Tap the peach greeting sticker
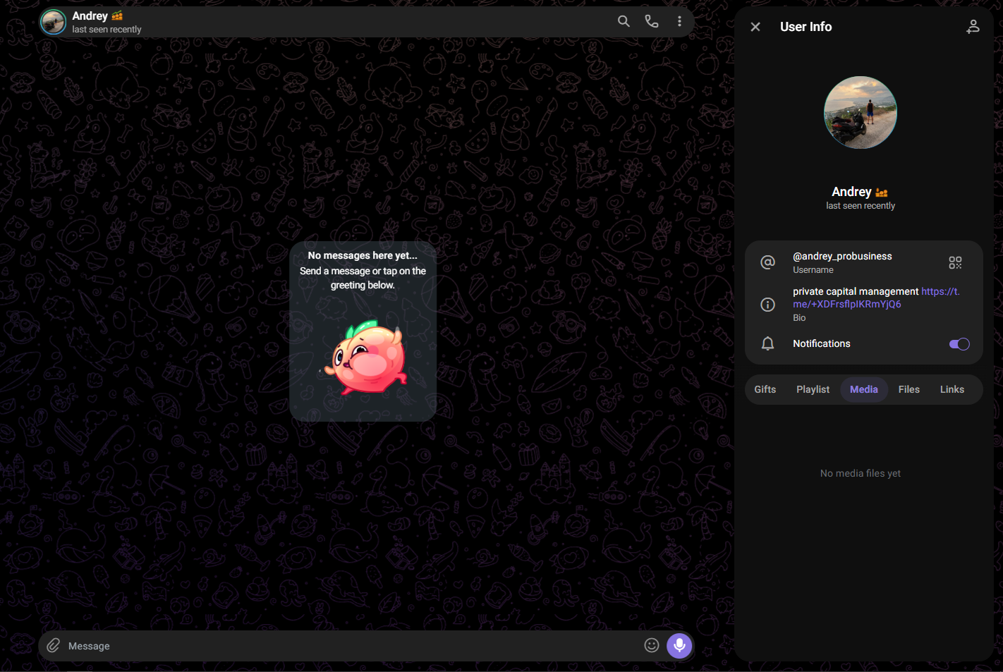1003x672 pixels. [365, 357]
